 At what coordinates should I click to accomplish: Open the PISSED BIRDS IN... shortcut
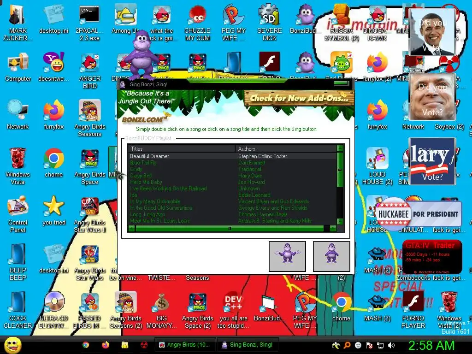[89, 310]
